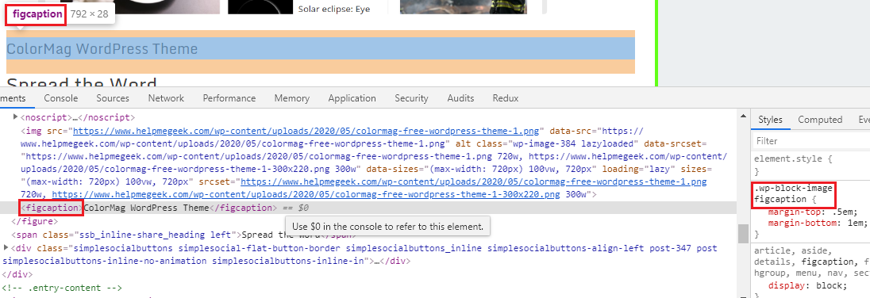Open the Console tab in DevTools
The image size is (870, 298).
coord(61,98)
